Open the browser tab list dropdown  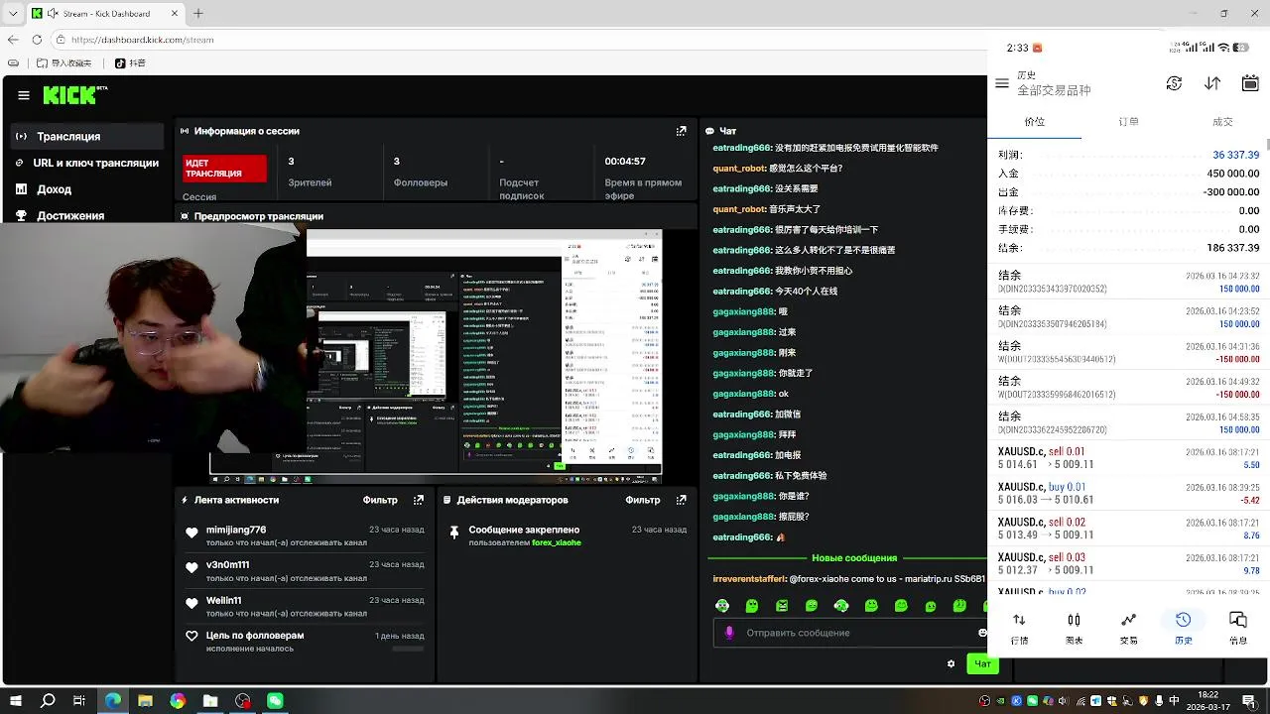13,13
